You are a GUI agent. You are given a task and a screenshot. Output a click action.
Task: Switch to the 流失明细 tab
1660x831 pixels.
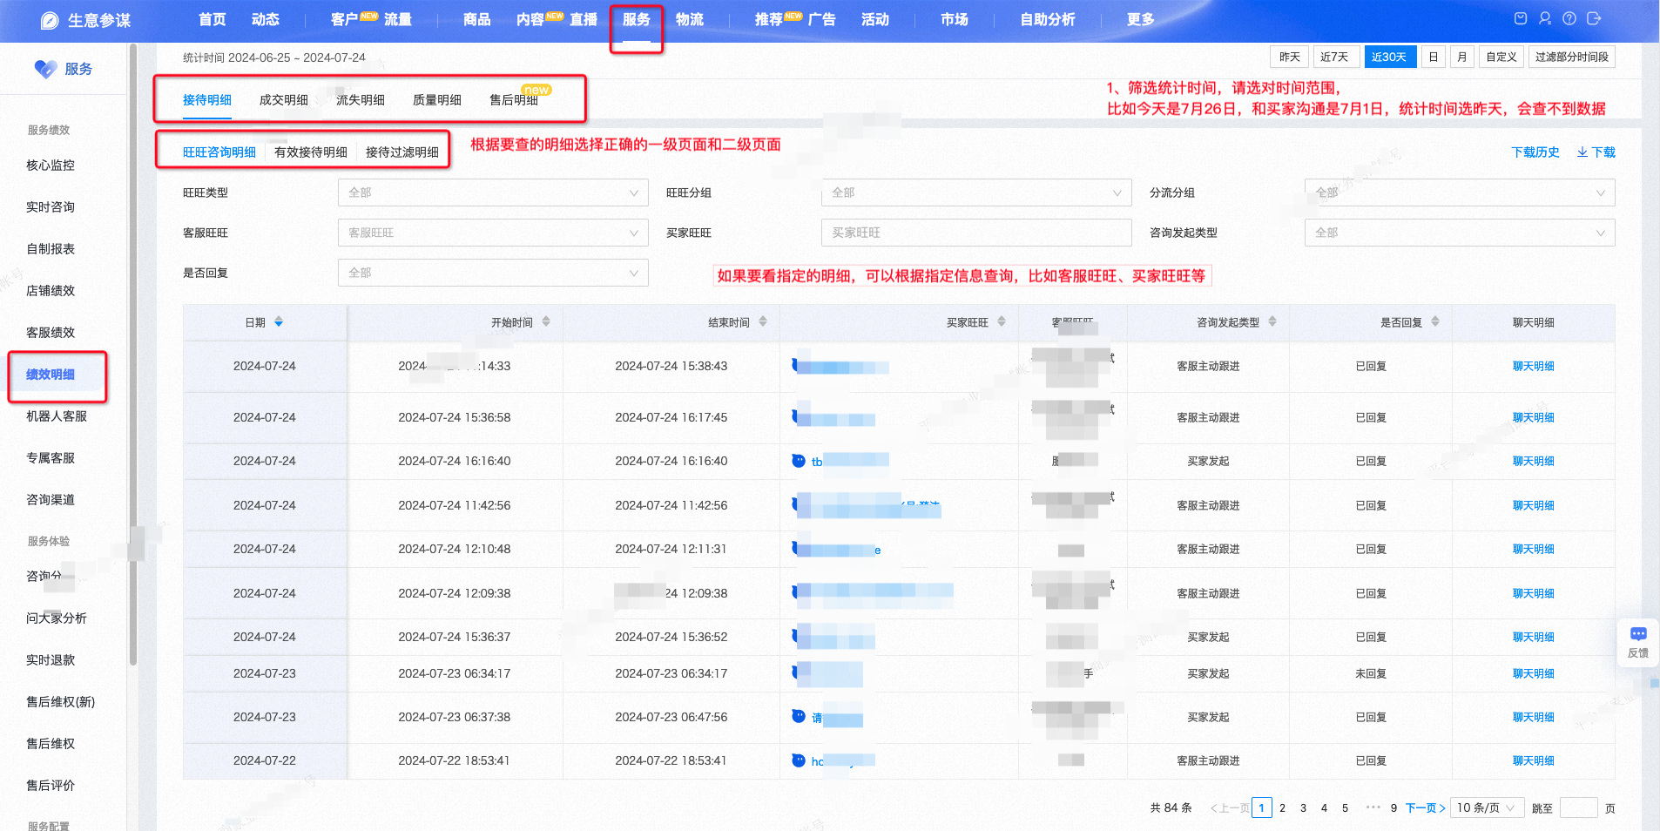click(x=361, y=100)
